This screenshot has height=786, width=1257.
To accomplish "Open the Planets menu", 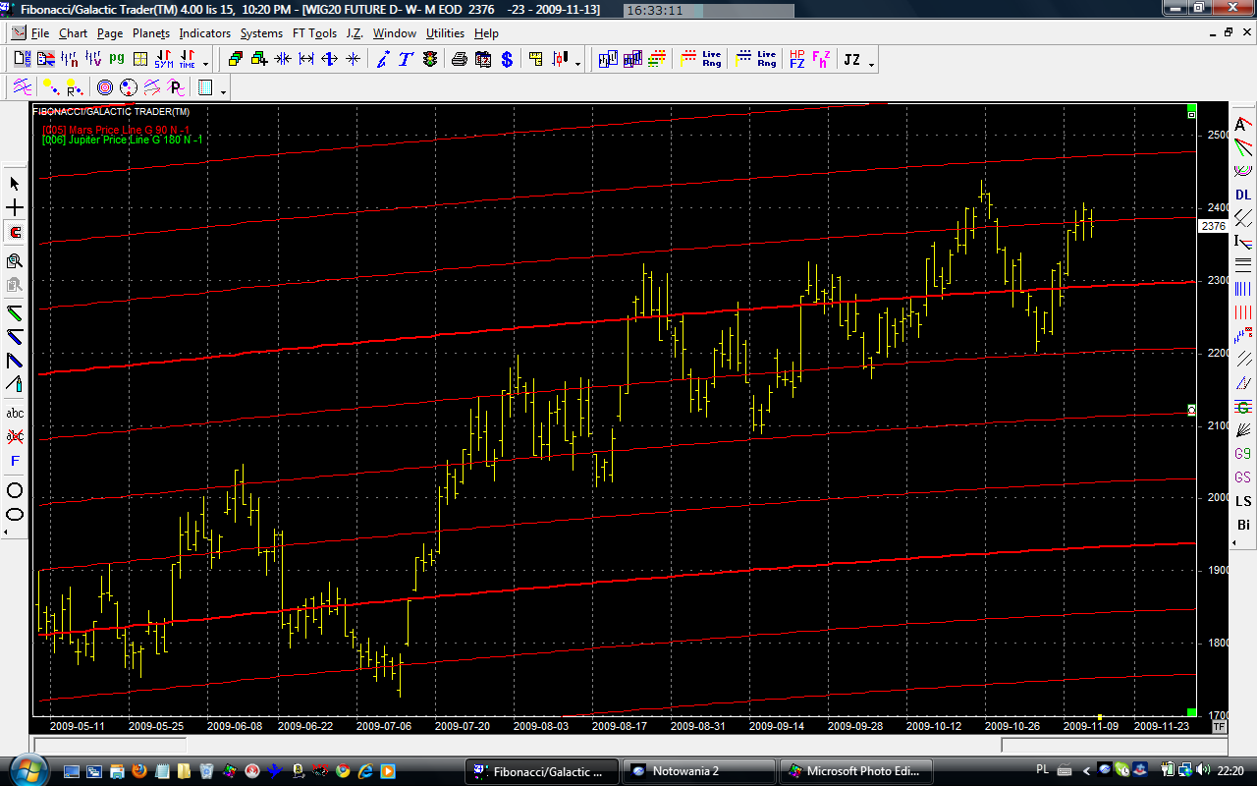I will 151,33.
